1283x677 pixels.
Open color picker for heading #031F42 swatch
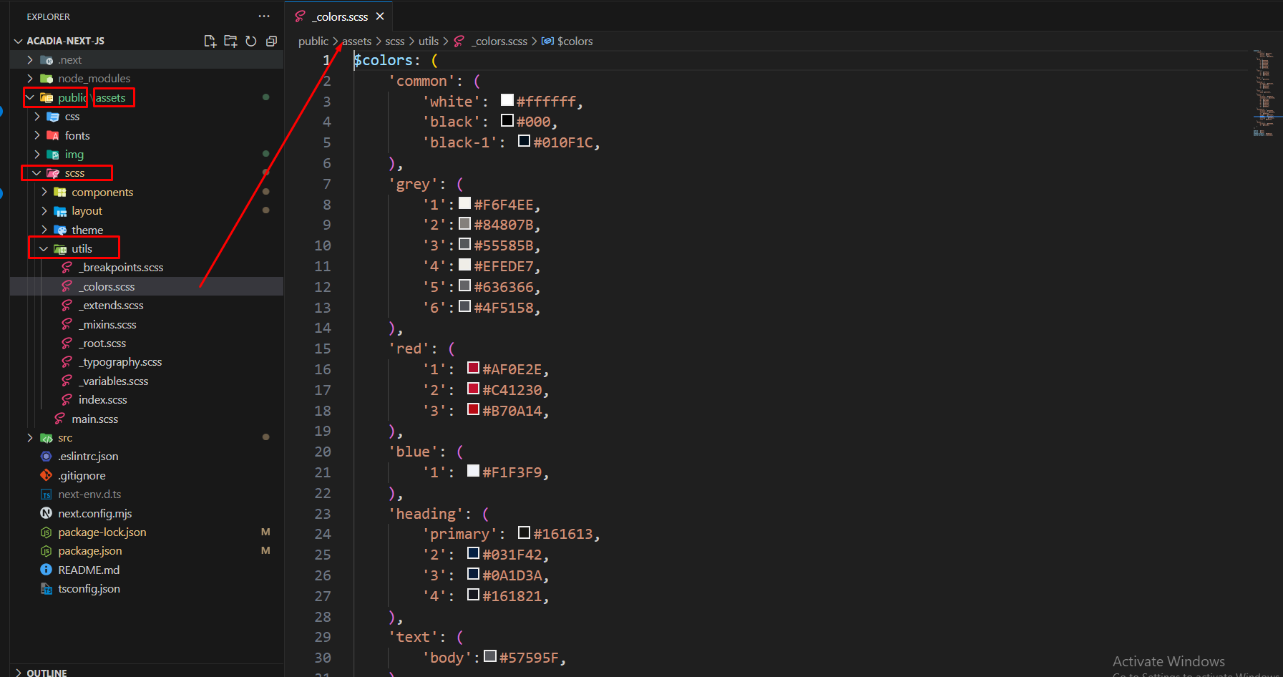pos(473,553)
